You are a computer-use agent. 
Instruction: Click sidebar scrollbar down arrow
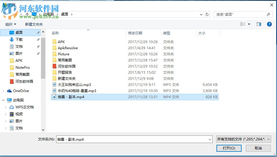tap(43, 130)
